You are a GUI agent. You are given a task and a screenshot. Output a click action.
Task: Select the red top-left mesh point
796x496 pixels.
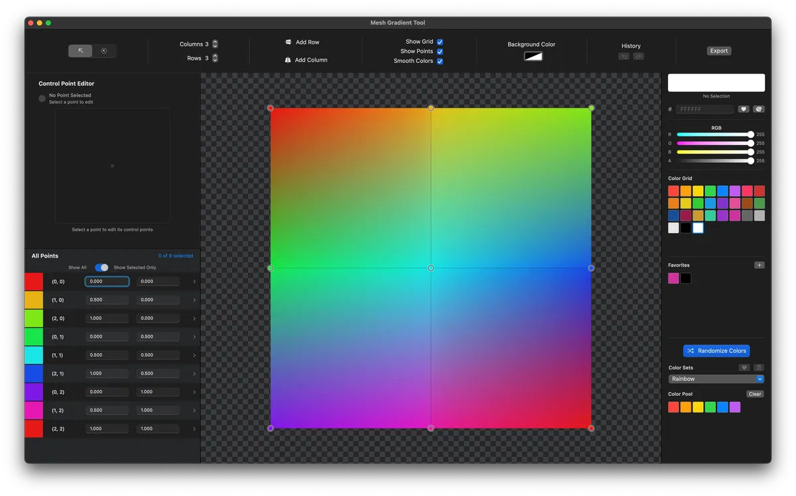[x=270, y=108]
